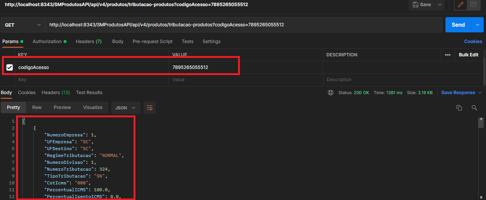Click the Time: 1381 ms text
This screenshot has height=200, width=486.
(388, 93)
